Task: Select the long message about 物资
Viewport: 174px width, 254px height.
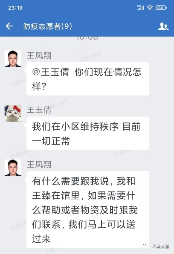Action: pyautogui.click(x=88, y=210)
